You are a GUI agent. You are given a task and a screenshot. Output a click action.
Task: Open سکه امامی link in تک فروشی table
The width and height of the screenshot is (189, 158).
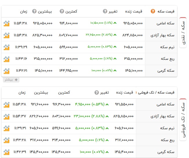[165, 104]
